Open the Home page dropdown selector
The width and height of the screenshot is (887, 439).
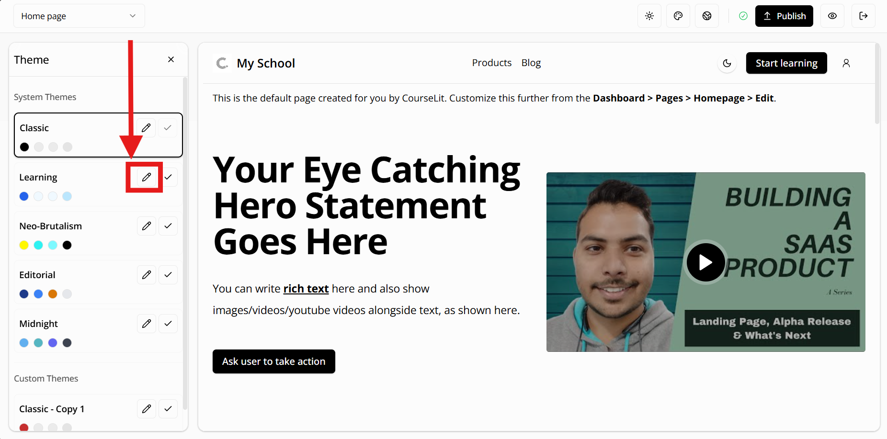pyautogui.click(x=79, y=16)
